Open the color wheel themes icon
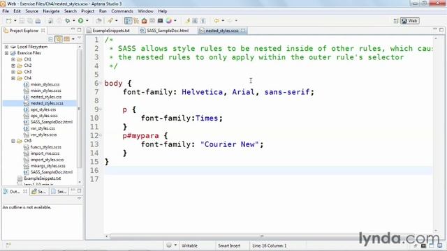Viewport: 447px width, 251px height. (169, 21)
